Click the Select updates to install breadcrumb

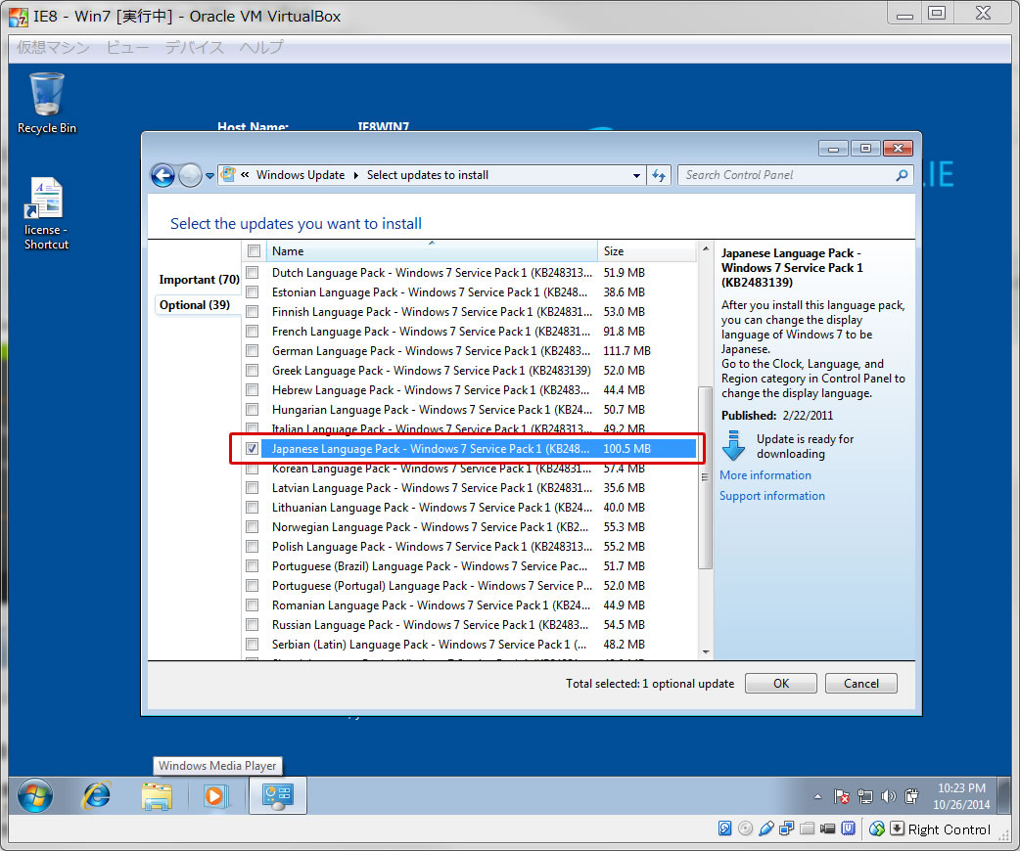click(428, 175)
